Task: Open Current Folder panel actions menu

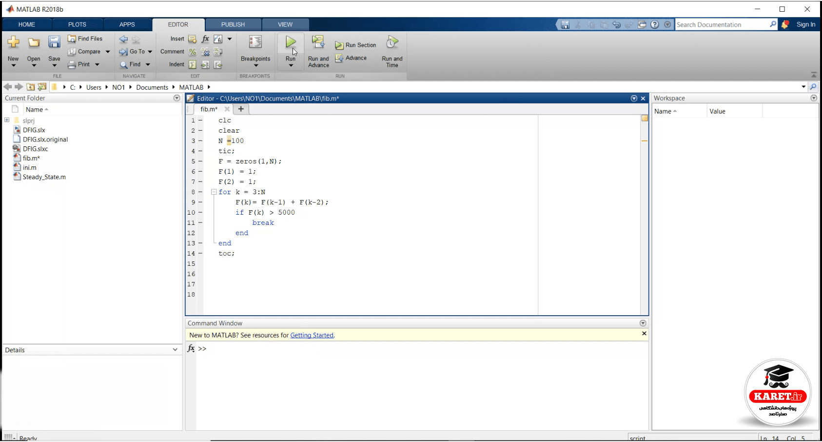Action: pyautogui.click(x=177, y=98)
